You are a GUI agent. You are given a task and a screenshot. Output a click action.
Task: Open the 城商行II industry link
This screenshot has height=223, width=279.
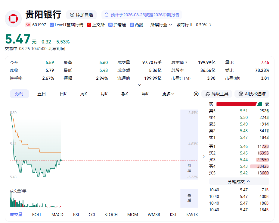click(184, 25)
